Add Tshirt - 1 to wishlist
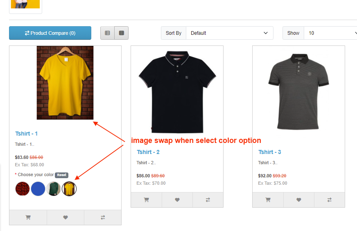The width and height of the screenshot is (357, 231). (x=66, y=217)
